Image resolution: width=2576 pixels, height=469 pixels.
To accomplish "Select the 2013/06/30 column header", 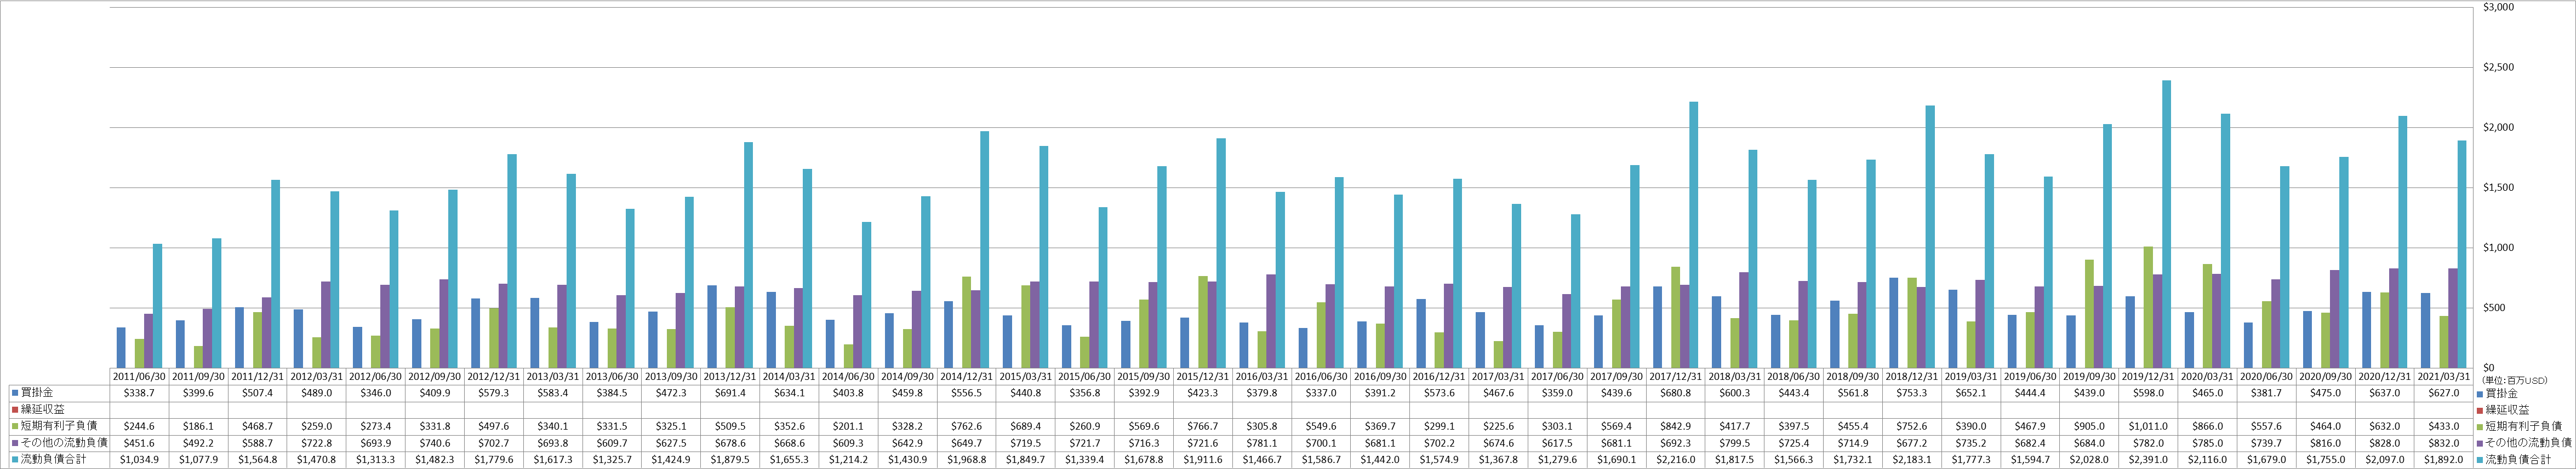I will [611, 377].
